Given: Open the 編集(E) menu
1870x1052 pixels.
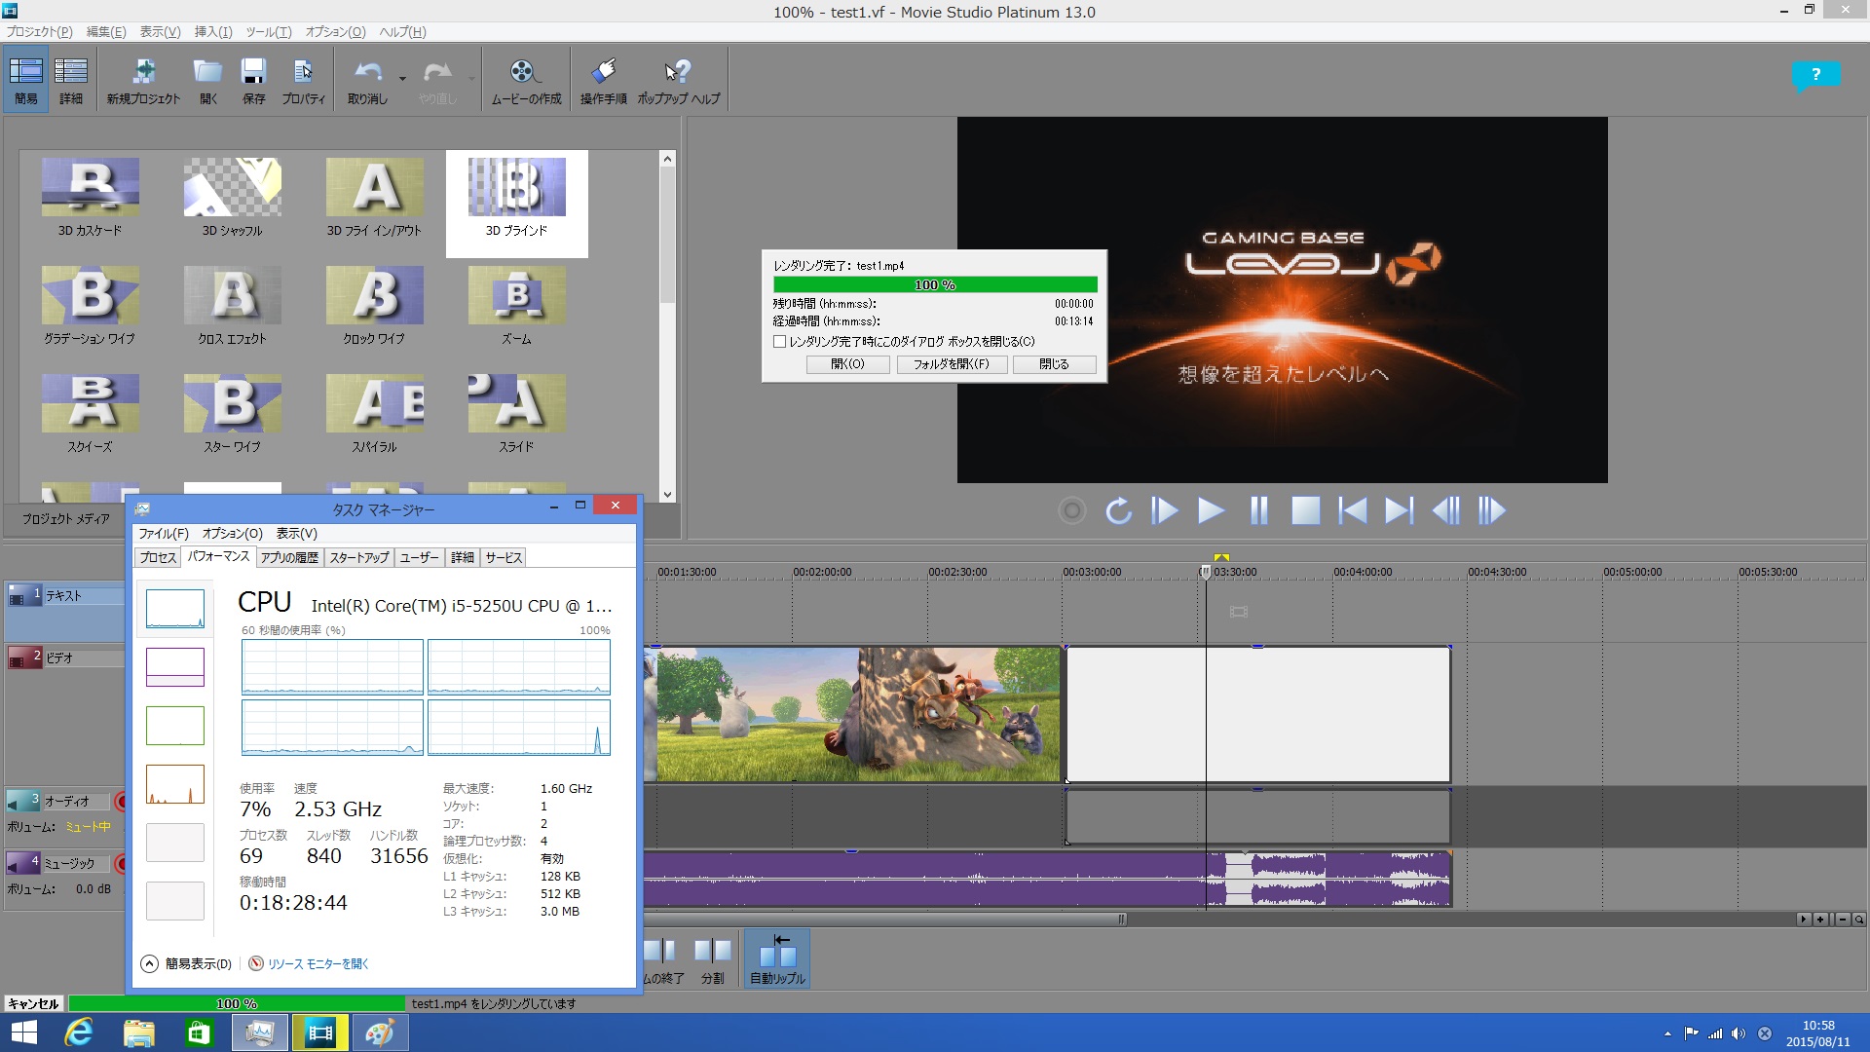Looking at the screenshot, I should tap(106, 31).
